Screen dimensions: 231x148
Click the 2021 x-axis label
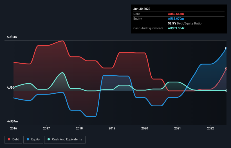[x=178, y=128]
